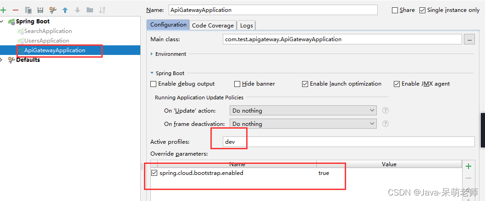485x201 pixels.
Task: Expand the Environment section
Action: 152,54
